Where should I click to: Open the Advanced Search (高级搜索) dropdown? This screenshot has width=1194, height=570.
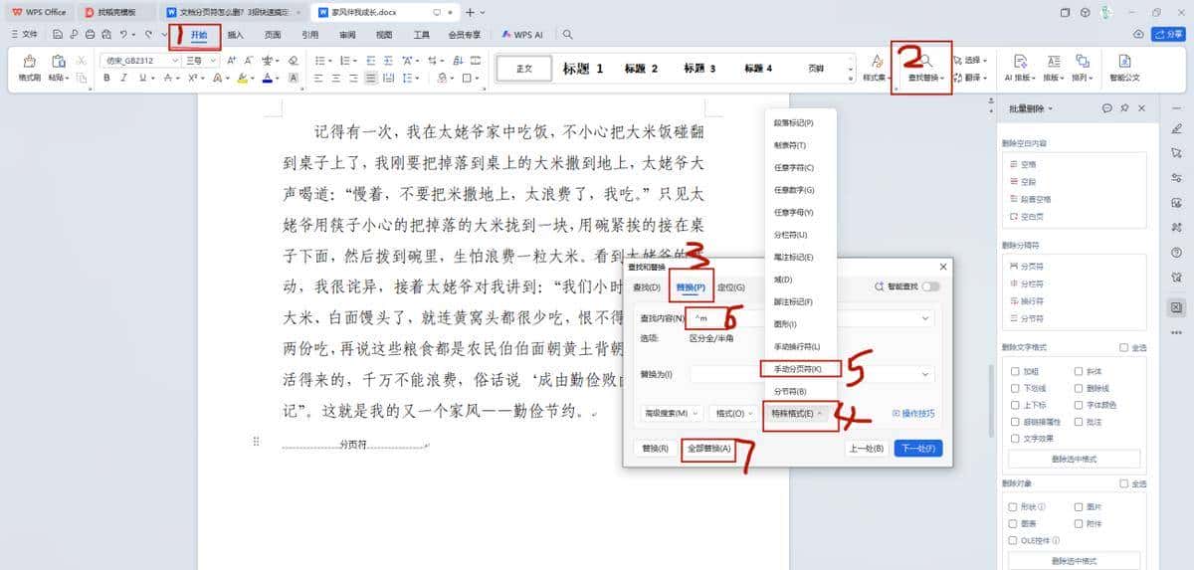[672, 413]
